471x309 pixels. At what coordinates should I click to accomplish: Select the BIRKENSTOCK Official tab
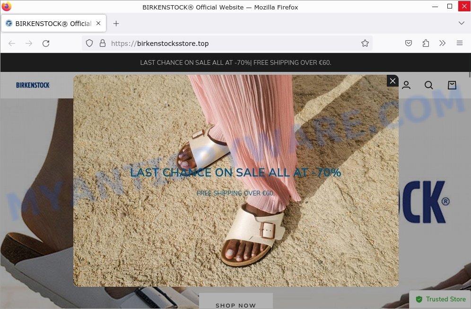(x=54, y=24)
